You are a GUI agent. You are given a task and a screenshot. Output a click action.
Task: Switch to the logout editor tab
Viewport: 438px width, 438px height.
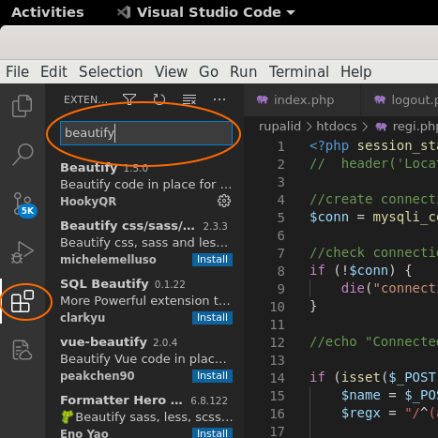coord(400,100)
